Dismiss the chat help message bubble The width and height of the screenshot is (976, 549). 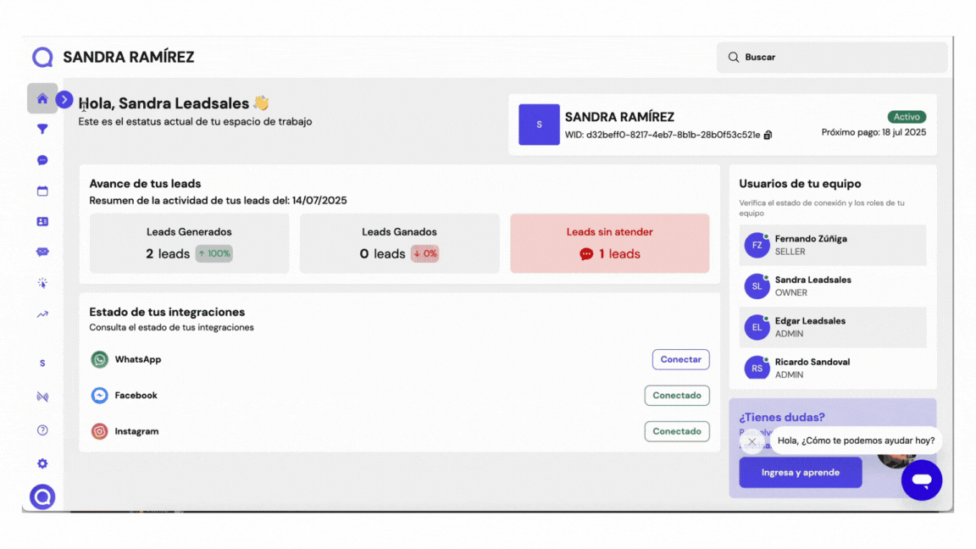(x=751, y=441)
